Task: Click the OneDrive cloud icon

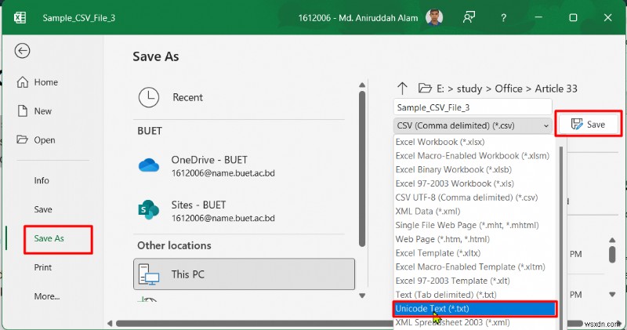Action: click(x=149, y=165)
